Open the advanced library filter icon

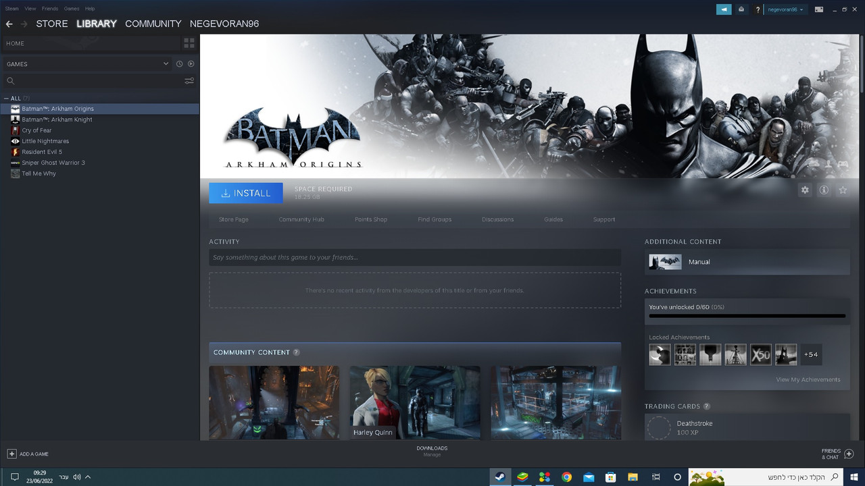[189, 81]
